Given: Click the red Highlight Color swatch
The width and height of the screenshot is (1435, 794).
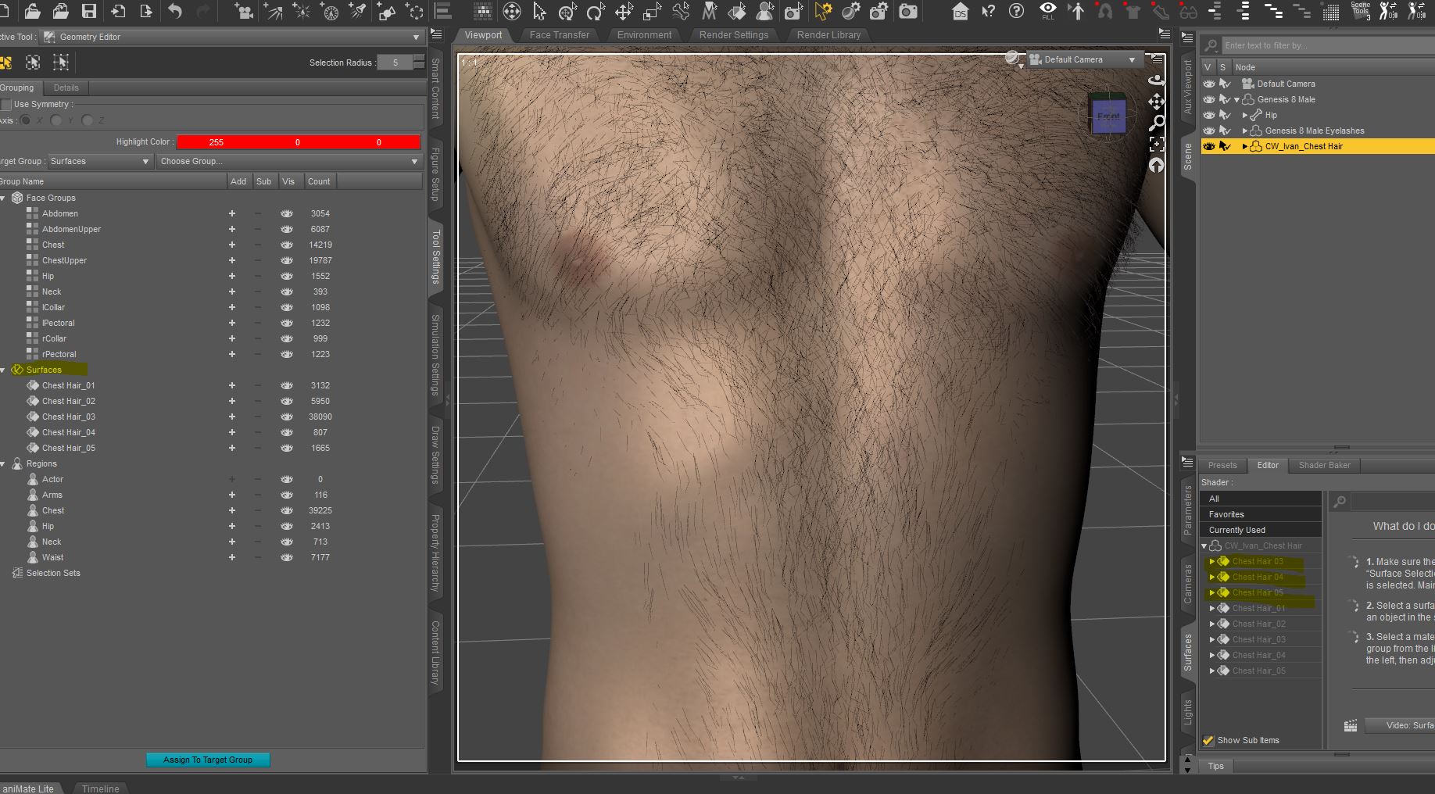Looking at the screenshot, I should point(298,142).
